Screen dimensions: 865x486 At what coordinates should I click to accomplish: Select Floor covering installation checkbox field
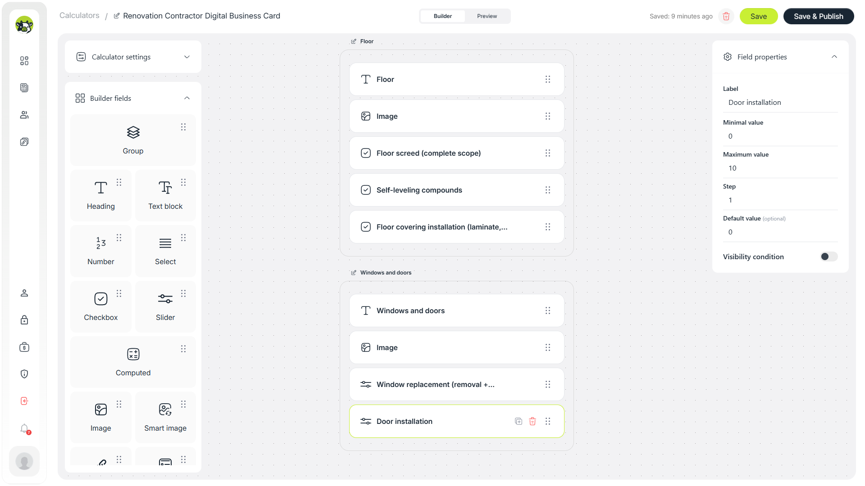pyautogui.click(x=456, y=227)
